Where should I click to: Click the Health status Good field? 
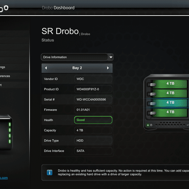[93, 120]
